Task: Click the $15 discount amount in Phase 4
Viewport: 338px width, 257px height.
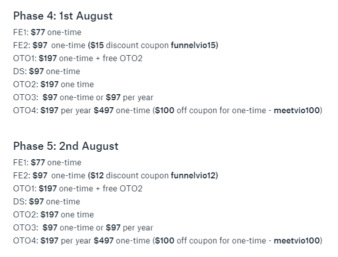Action: pyautogui.click(x=97, y=46)
